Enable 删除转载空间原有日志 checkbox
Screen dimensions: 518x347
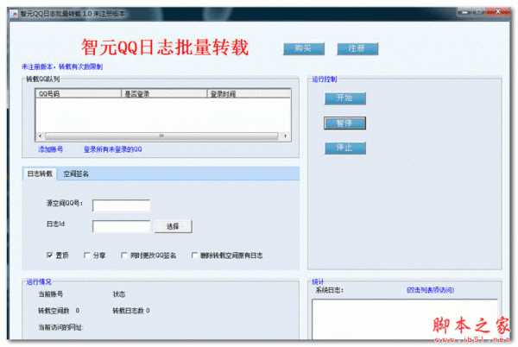194,256
